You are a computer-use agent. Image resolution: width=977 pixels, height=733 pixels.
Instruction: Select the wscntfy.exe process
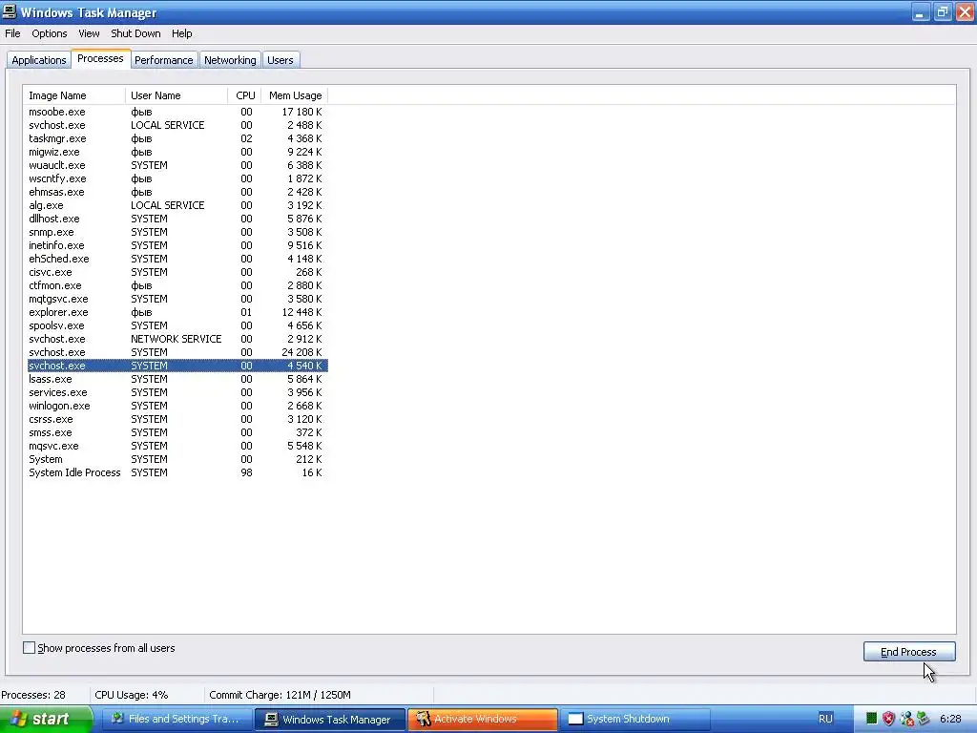point(177,178)
